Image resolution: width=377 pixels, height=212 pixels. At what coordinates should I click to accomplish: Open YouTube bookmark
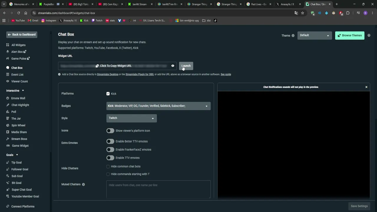coord(18,21)
